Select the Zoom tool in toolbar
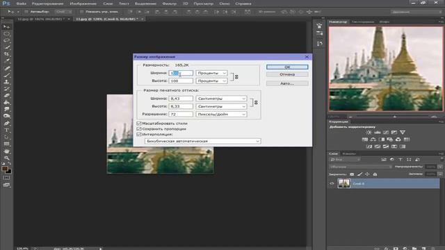This screenshot has height=250, width=445. (x=6, y=158)
